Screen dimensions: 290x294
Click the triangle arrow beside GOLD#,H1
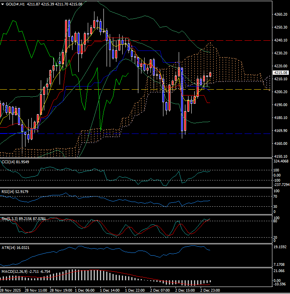click(x=3, y=4)
